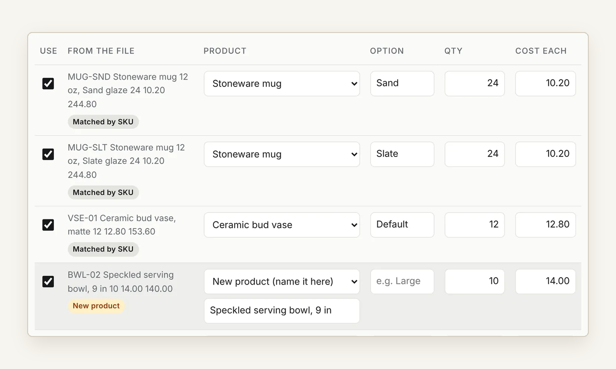Open Ceramic bud vase product dropdown
The height and width of the screenshot is (369, 616).
tap(282, 225)
